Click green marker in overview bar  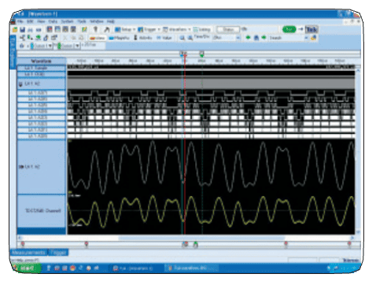[195, 245]
